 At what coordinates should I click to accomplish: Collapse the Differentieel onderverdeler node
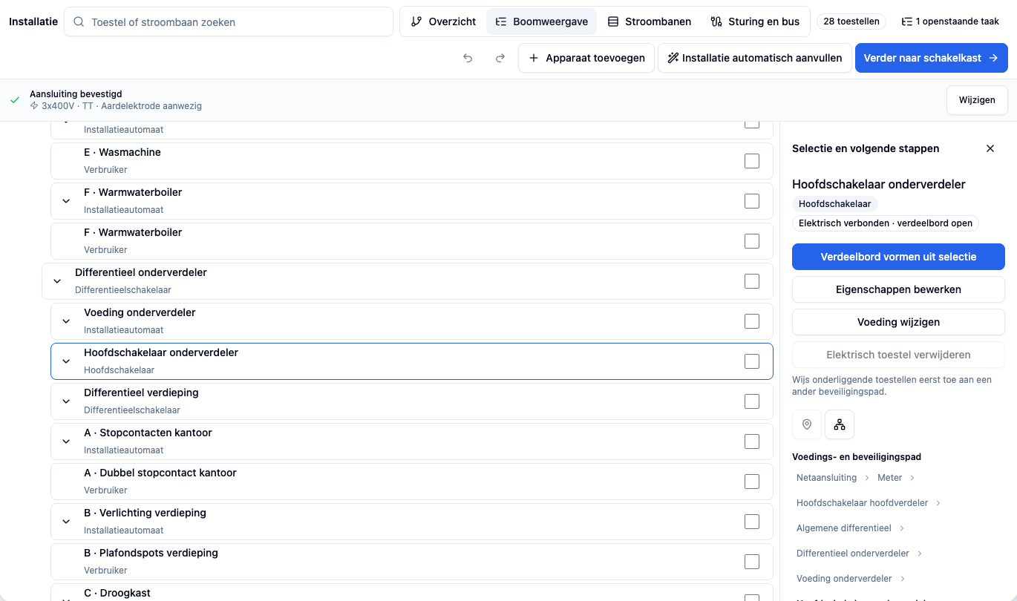[57, 281]
